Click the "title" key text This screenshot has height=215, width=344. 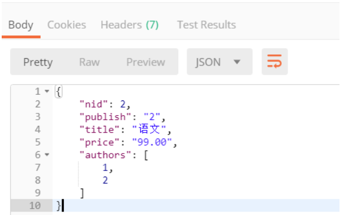[100, 129]
